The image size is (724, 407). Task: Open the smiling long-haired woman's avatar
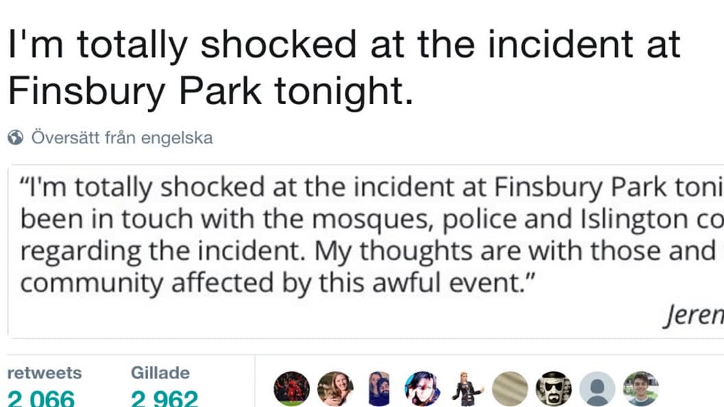click(x=335, y=389)
